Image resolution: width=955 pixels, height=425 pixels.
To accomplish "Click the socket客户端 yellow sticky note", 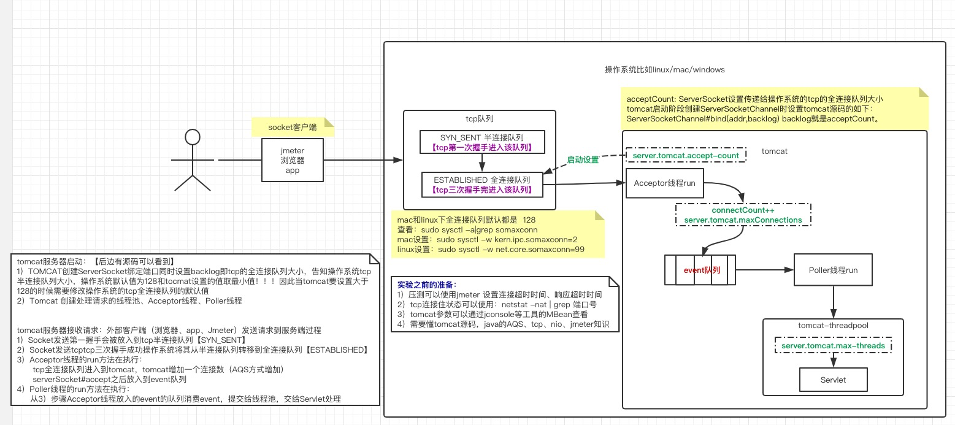I will 293,128.
